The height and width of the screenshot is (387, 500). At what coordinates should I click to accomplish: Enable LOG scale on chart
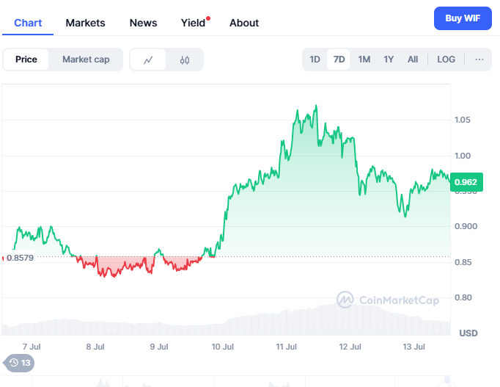(446, 59)
